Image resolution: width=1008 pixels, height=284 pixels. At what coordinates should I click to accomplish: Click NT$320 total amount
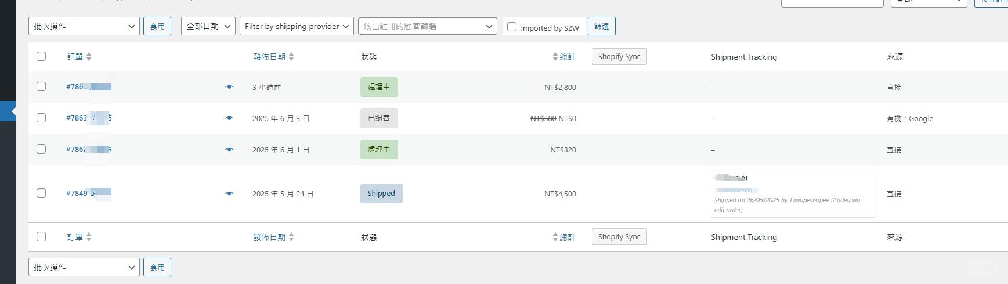click(x=563, y=150)
